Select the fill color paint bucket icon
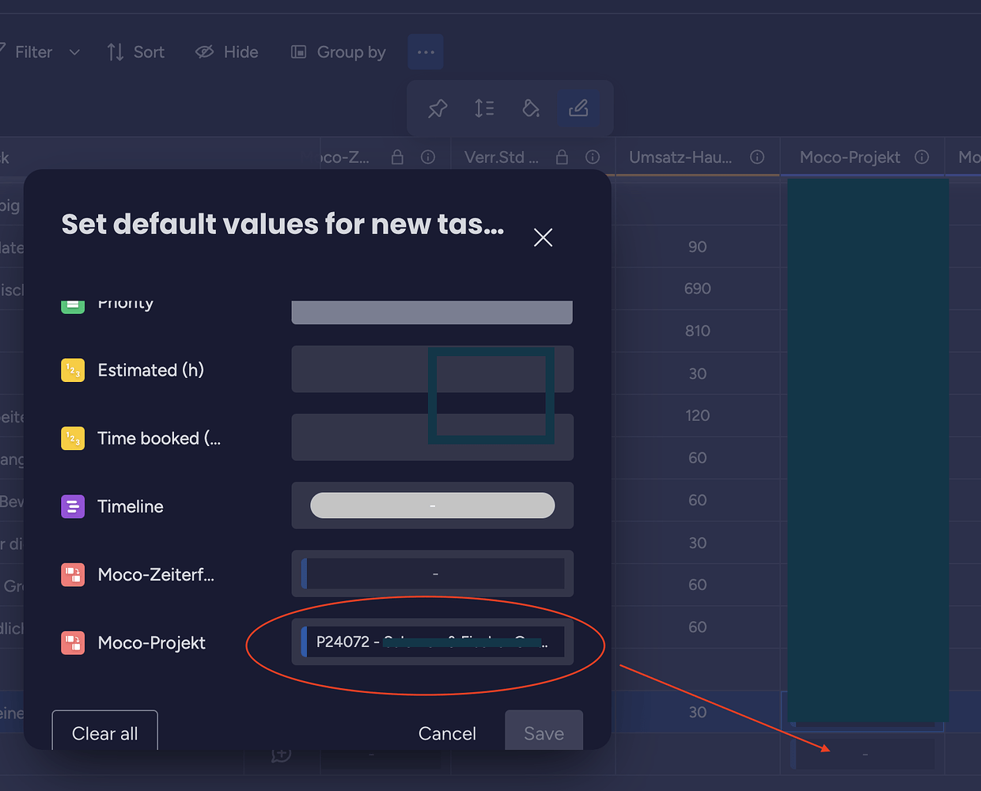Screen dimensions: 981x791 531,108
